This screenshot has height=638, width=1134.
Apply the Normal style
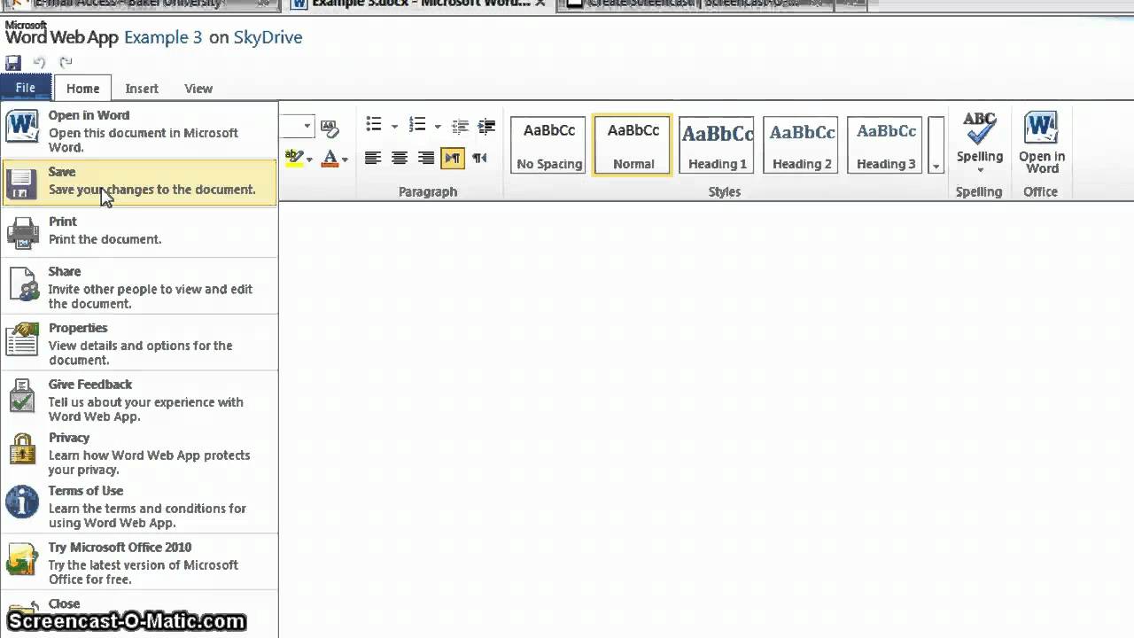click(633, 144)
